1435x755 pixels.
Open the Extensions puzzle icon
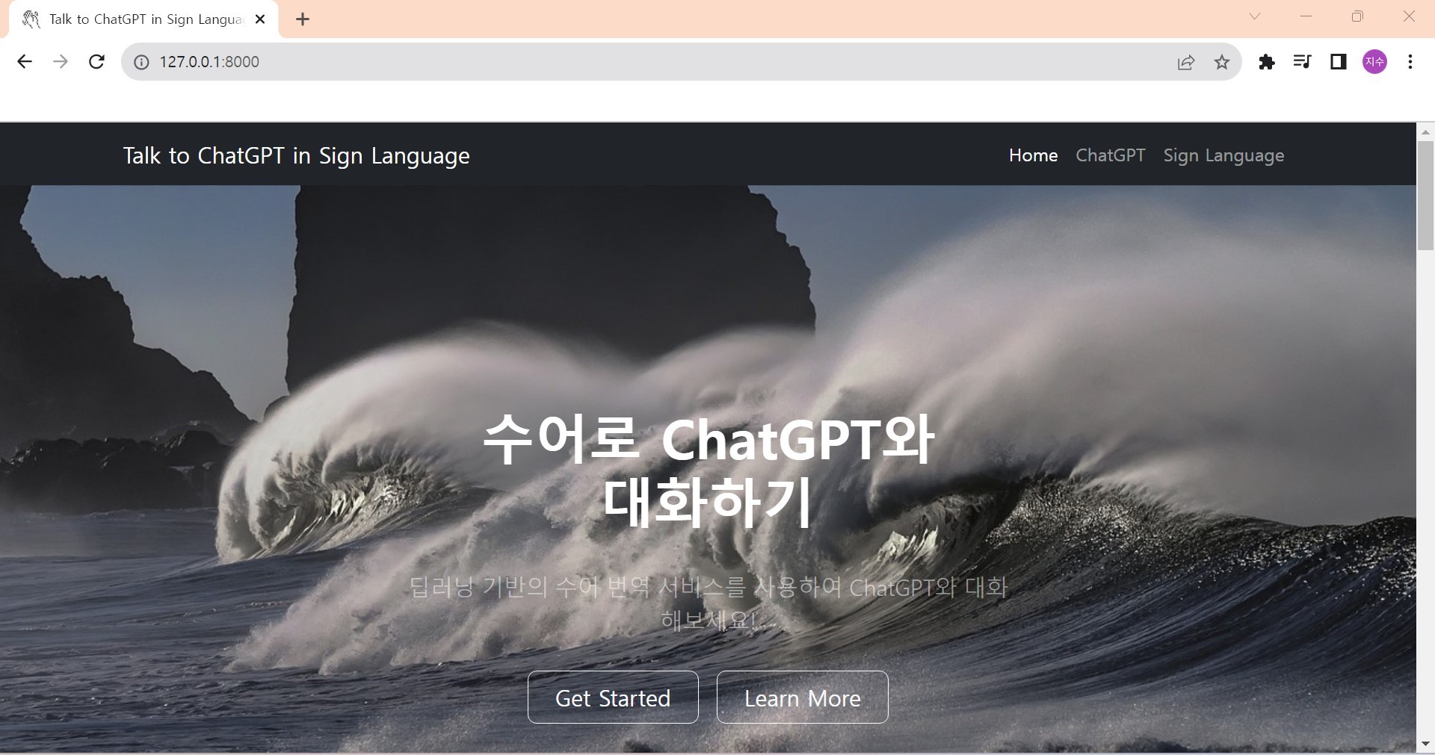tap(1266, 62)
